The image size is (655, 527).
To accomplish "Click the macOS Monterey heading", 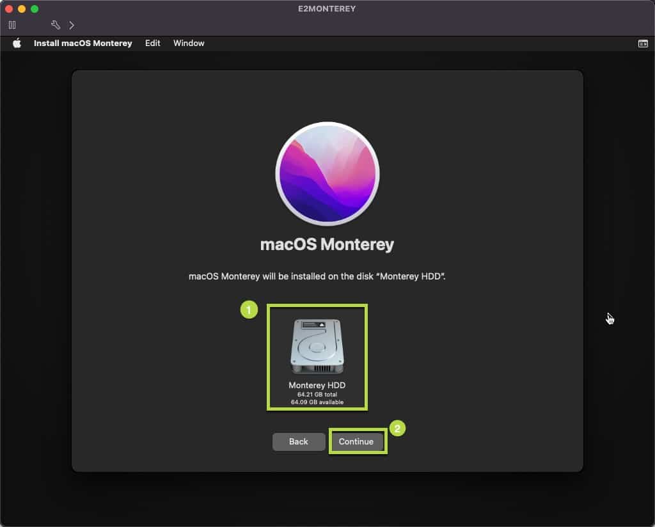I will (x=327, y=244).
